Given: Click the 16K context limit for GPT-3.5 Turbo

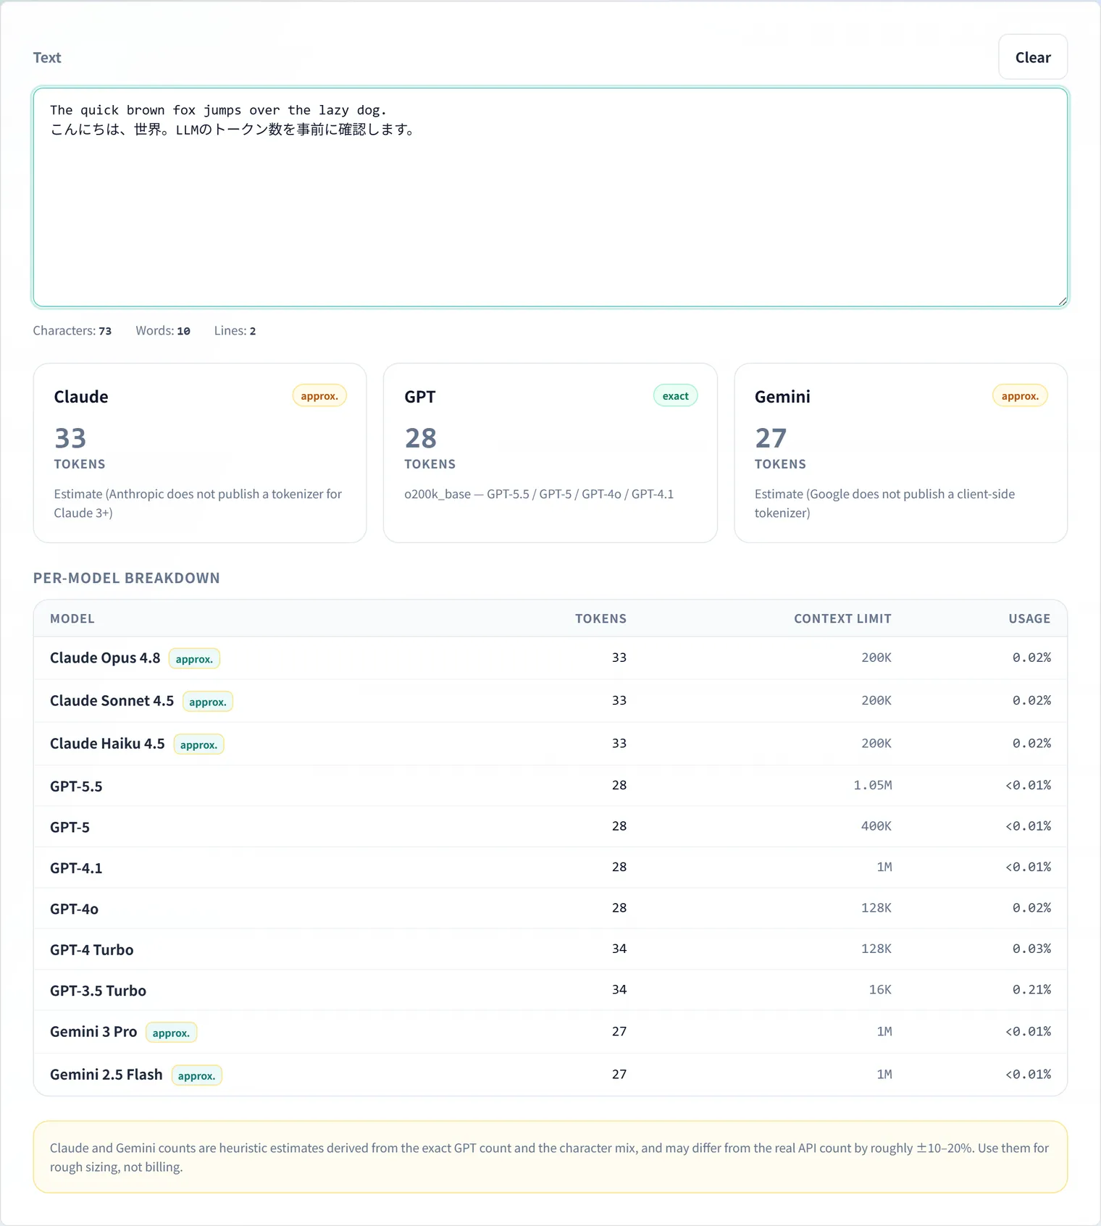Looking at the screenshot, I should click(x=880, y=989).
